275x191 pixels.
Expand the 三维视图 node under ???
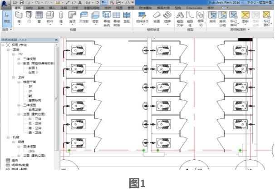point(19,59)
